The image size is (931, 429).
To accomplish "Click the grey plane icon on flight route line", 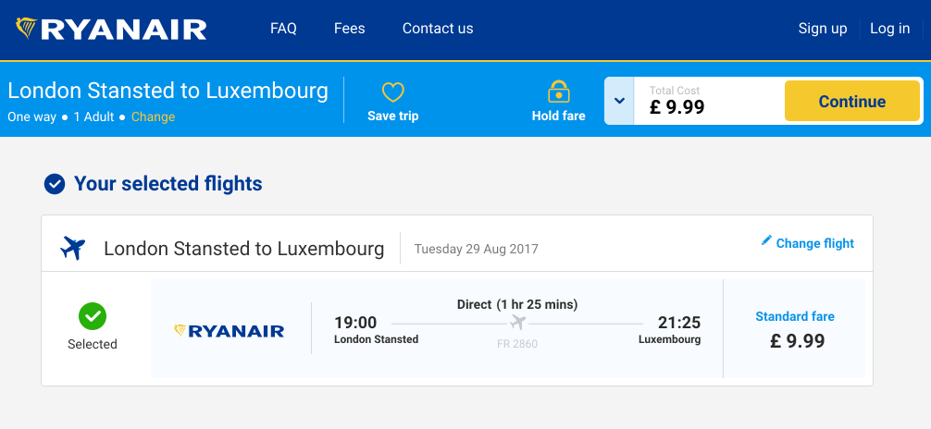I will [x=517, y=324].
